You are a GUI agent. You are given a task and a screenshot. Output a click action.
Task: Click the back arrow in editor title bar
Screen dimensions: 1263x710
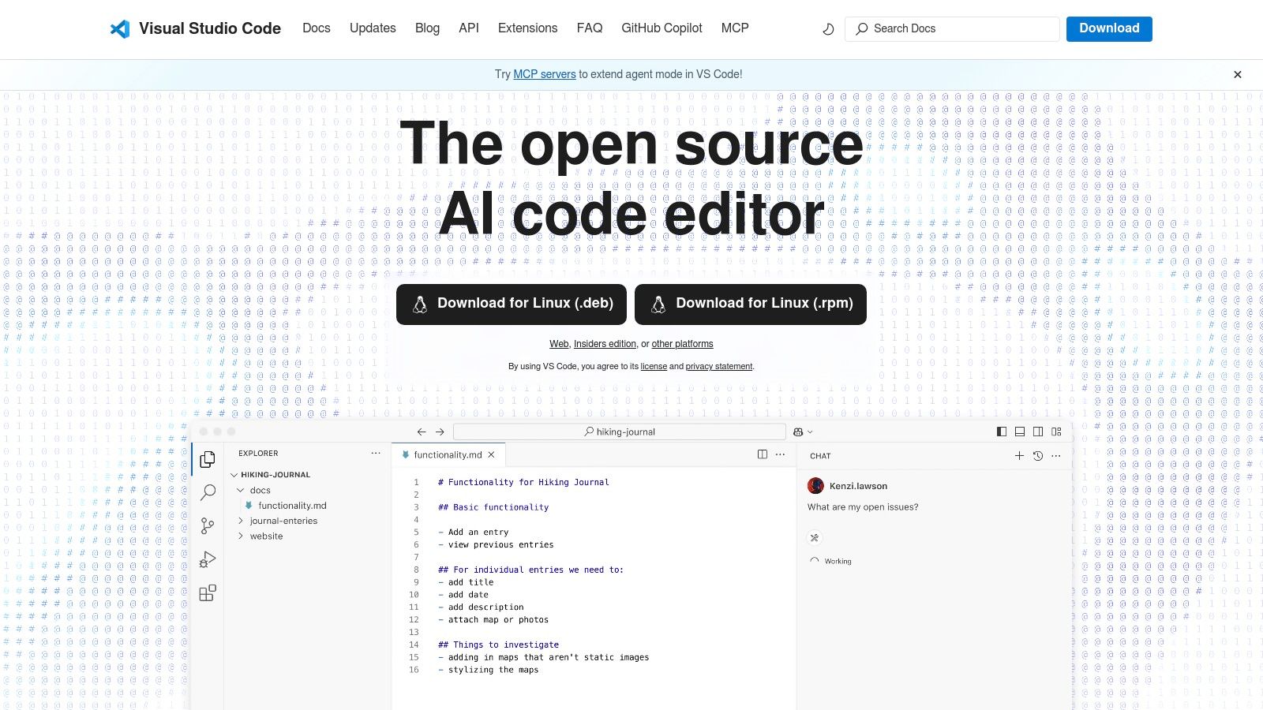coord(422,432)
